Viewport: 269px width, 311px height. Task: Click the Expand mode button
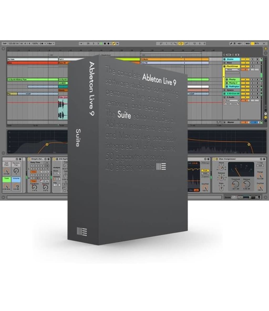pos(205,176)
